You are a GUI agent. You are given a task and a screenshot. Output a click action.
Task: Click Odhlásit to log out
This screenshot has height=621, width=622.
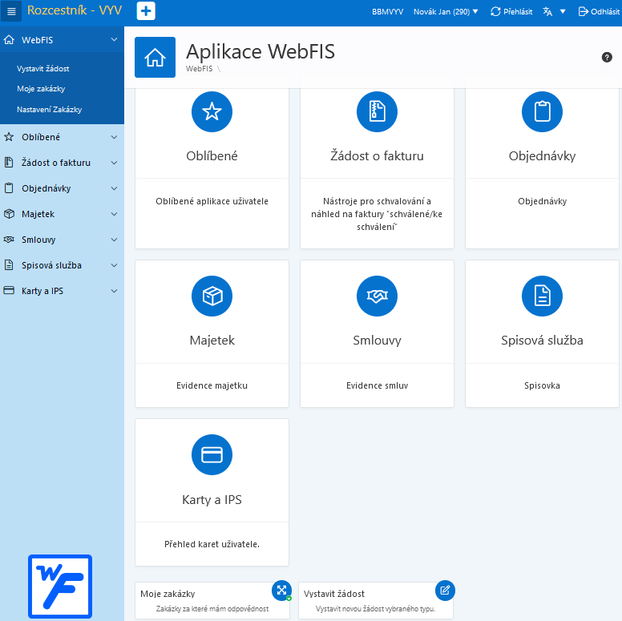[599, 11]
